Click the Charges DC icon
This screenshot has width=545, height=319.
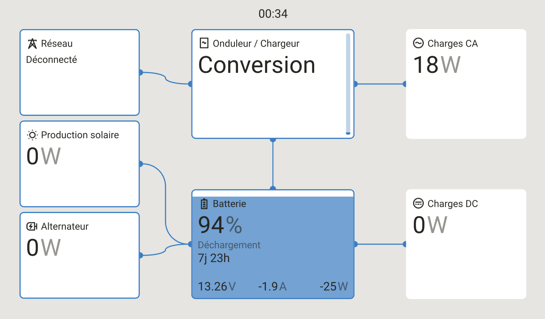(418, 204)
